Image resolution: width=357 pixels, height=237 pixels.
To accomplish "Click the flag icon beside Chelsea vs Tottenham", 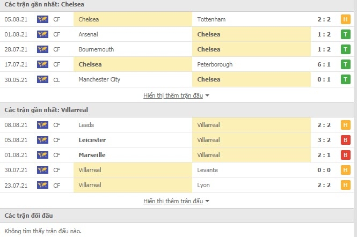I will pos(42,20).
